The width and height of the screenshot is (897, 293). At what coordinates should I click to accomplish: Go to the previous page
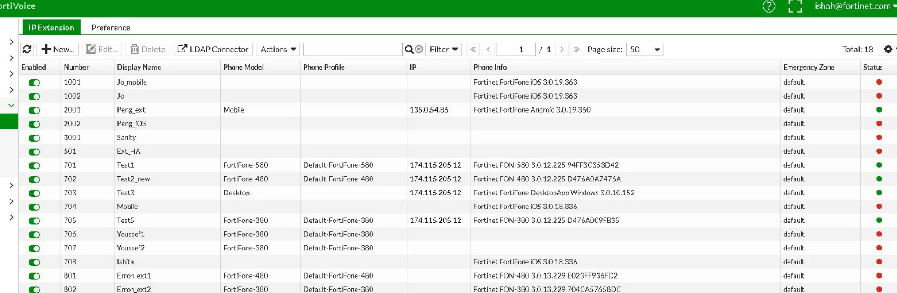coord(488,49)
